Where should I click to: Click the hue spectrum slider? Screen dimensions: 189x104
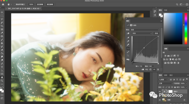[186, 29]
